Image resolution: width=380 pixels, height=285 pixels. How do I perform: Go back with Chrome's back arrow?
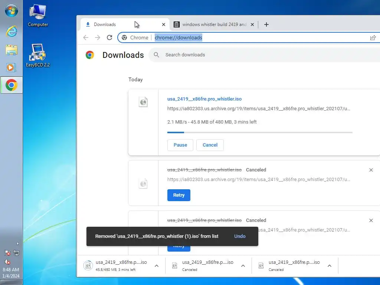point(86,37)
